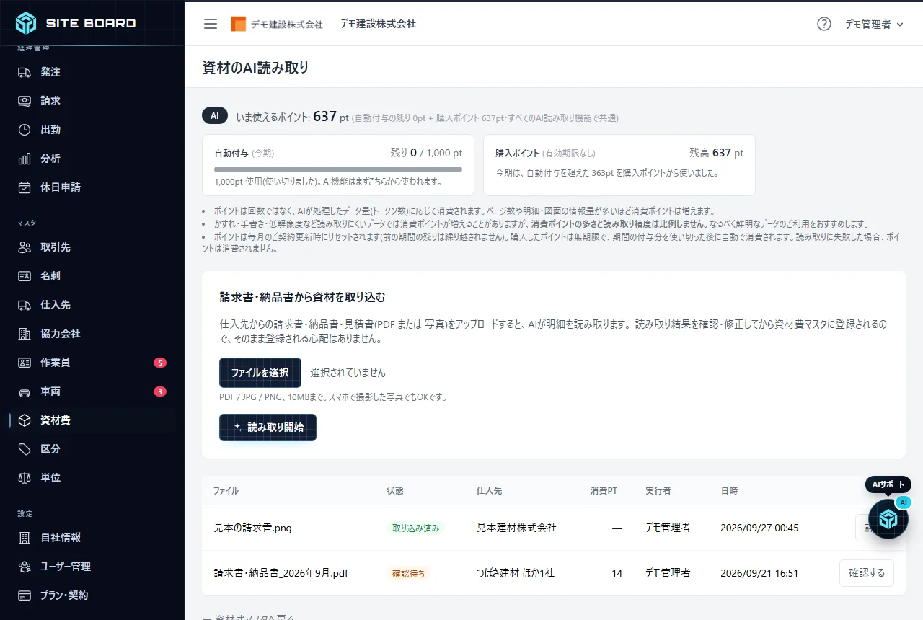Open 資材費 in the sidebar menu
The height and width of the screenshot is (620, 923).
point(92,420)
